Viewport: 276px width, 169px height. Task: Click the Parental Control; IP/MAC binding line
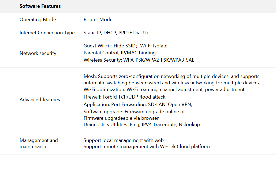coord(120,53)
